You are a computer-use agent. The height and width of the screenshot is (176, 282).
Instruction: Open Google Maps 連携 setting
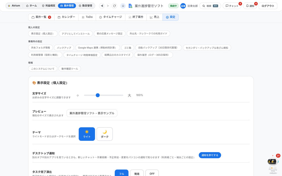(x=98, y=48)
